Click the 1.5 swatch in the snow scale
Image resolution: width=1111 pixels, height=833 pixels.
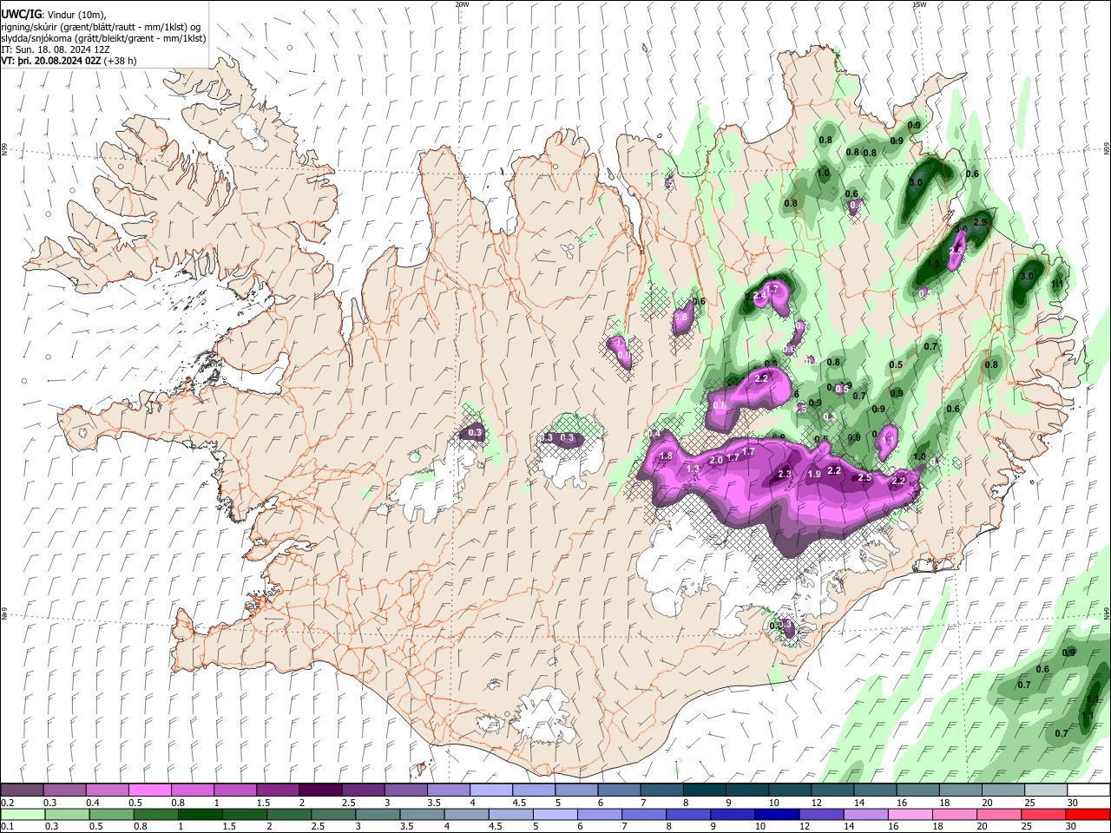[x=278, y=790]
